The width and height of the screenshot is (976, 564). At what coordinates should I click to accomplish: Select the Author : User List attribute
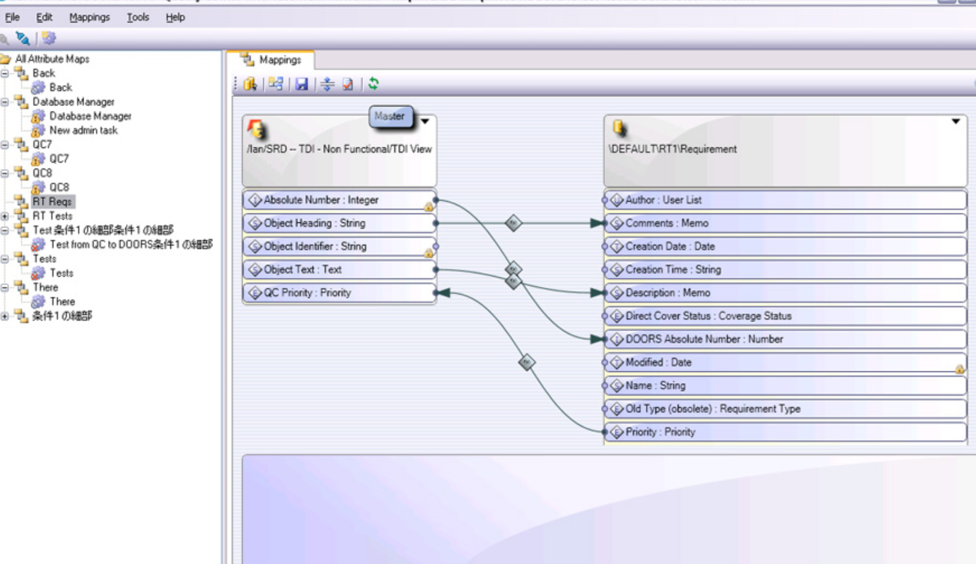[785, 200]
